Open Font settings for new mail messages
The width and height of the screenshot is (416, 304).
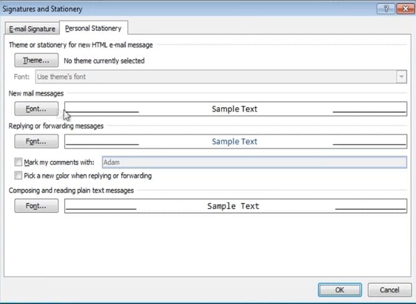tap(36, 109)
